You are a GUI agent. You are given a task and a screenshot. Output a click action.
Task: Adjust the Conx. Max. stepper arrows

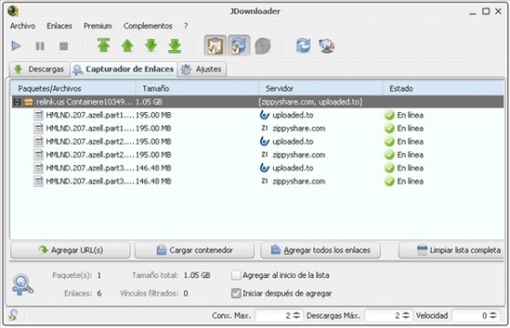click(297, 315)
